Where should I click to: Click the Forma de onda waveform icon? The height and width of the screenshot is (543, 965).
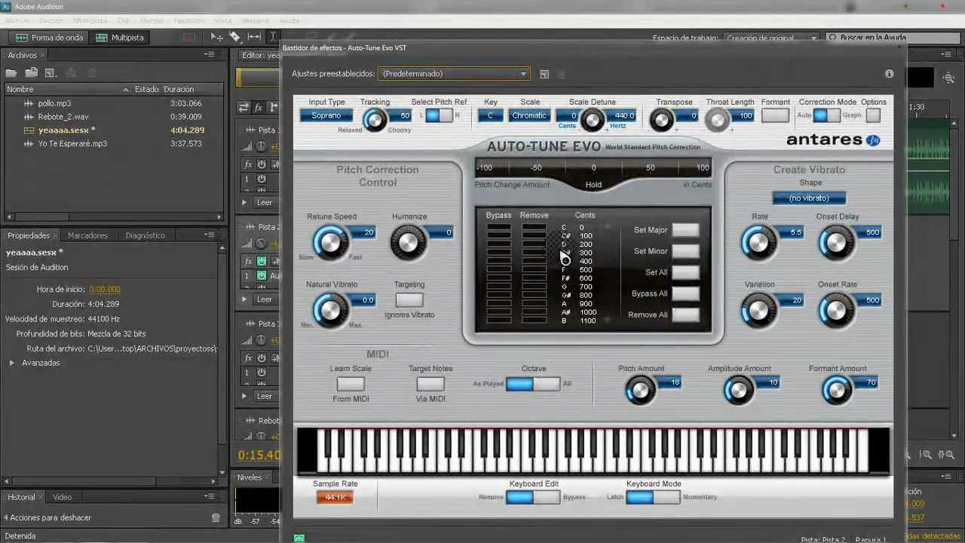[x=22, y=37]
